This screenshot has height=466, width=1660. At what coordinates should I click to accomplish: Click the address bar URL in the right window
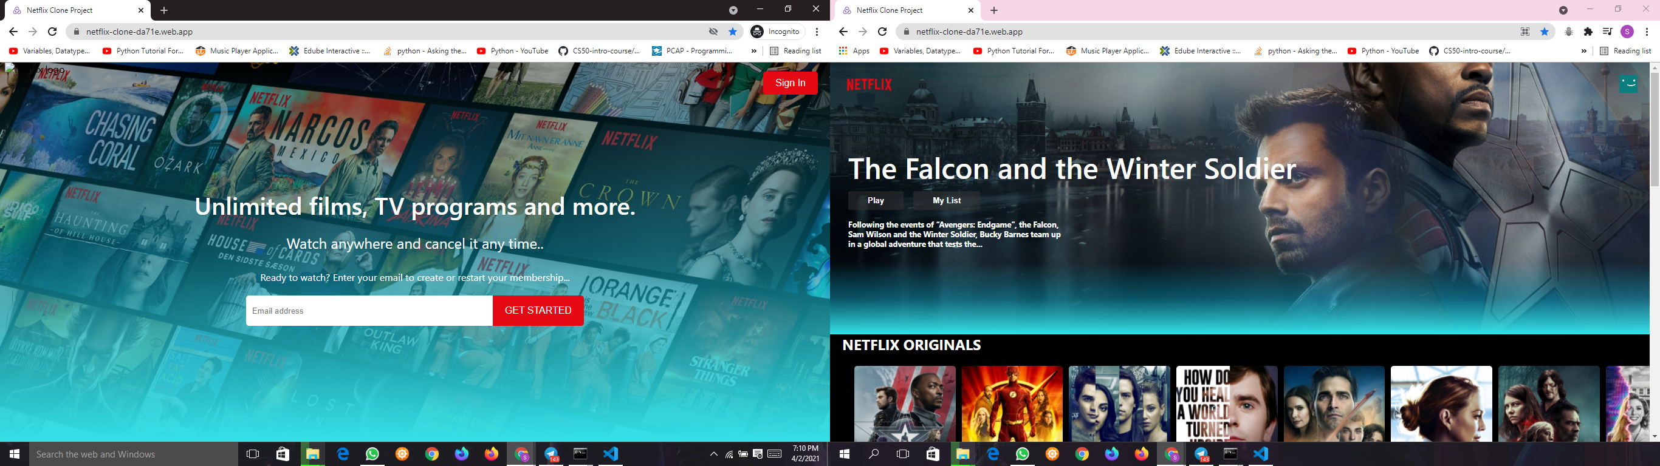(x=969, y=32)
